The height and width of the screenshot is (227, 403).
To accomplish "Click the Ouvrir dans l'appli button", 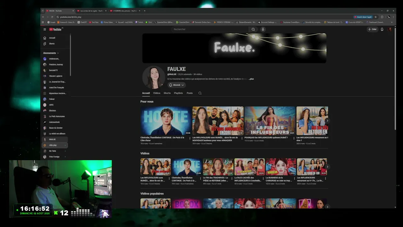I will [363, 17].
